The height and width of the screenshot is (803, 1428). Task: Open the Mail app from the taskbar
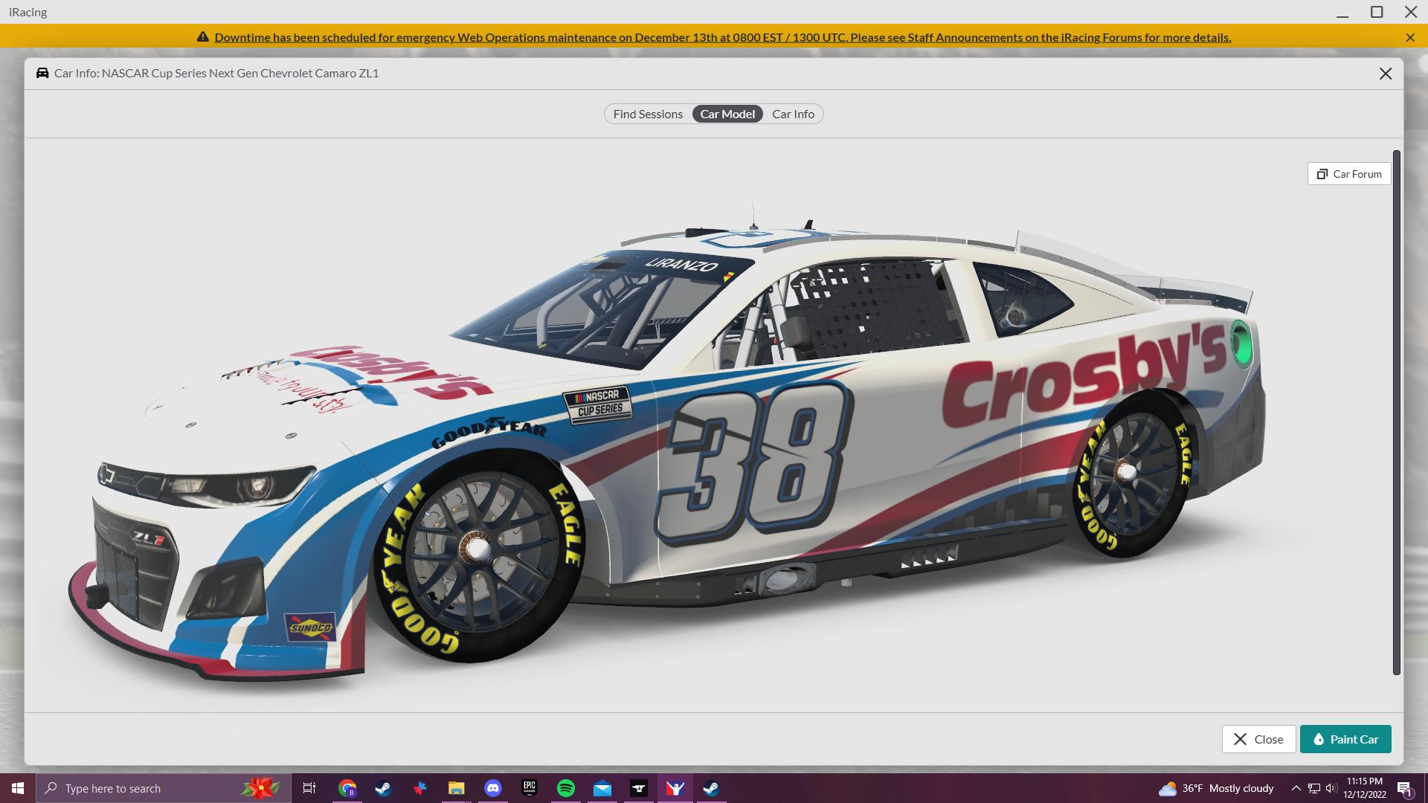pyautogui.click(x=602, y=788)
